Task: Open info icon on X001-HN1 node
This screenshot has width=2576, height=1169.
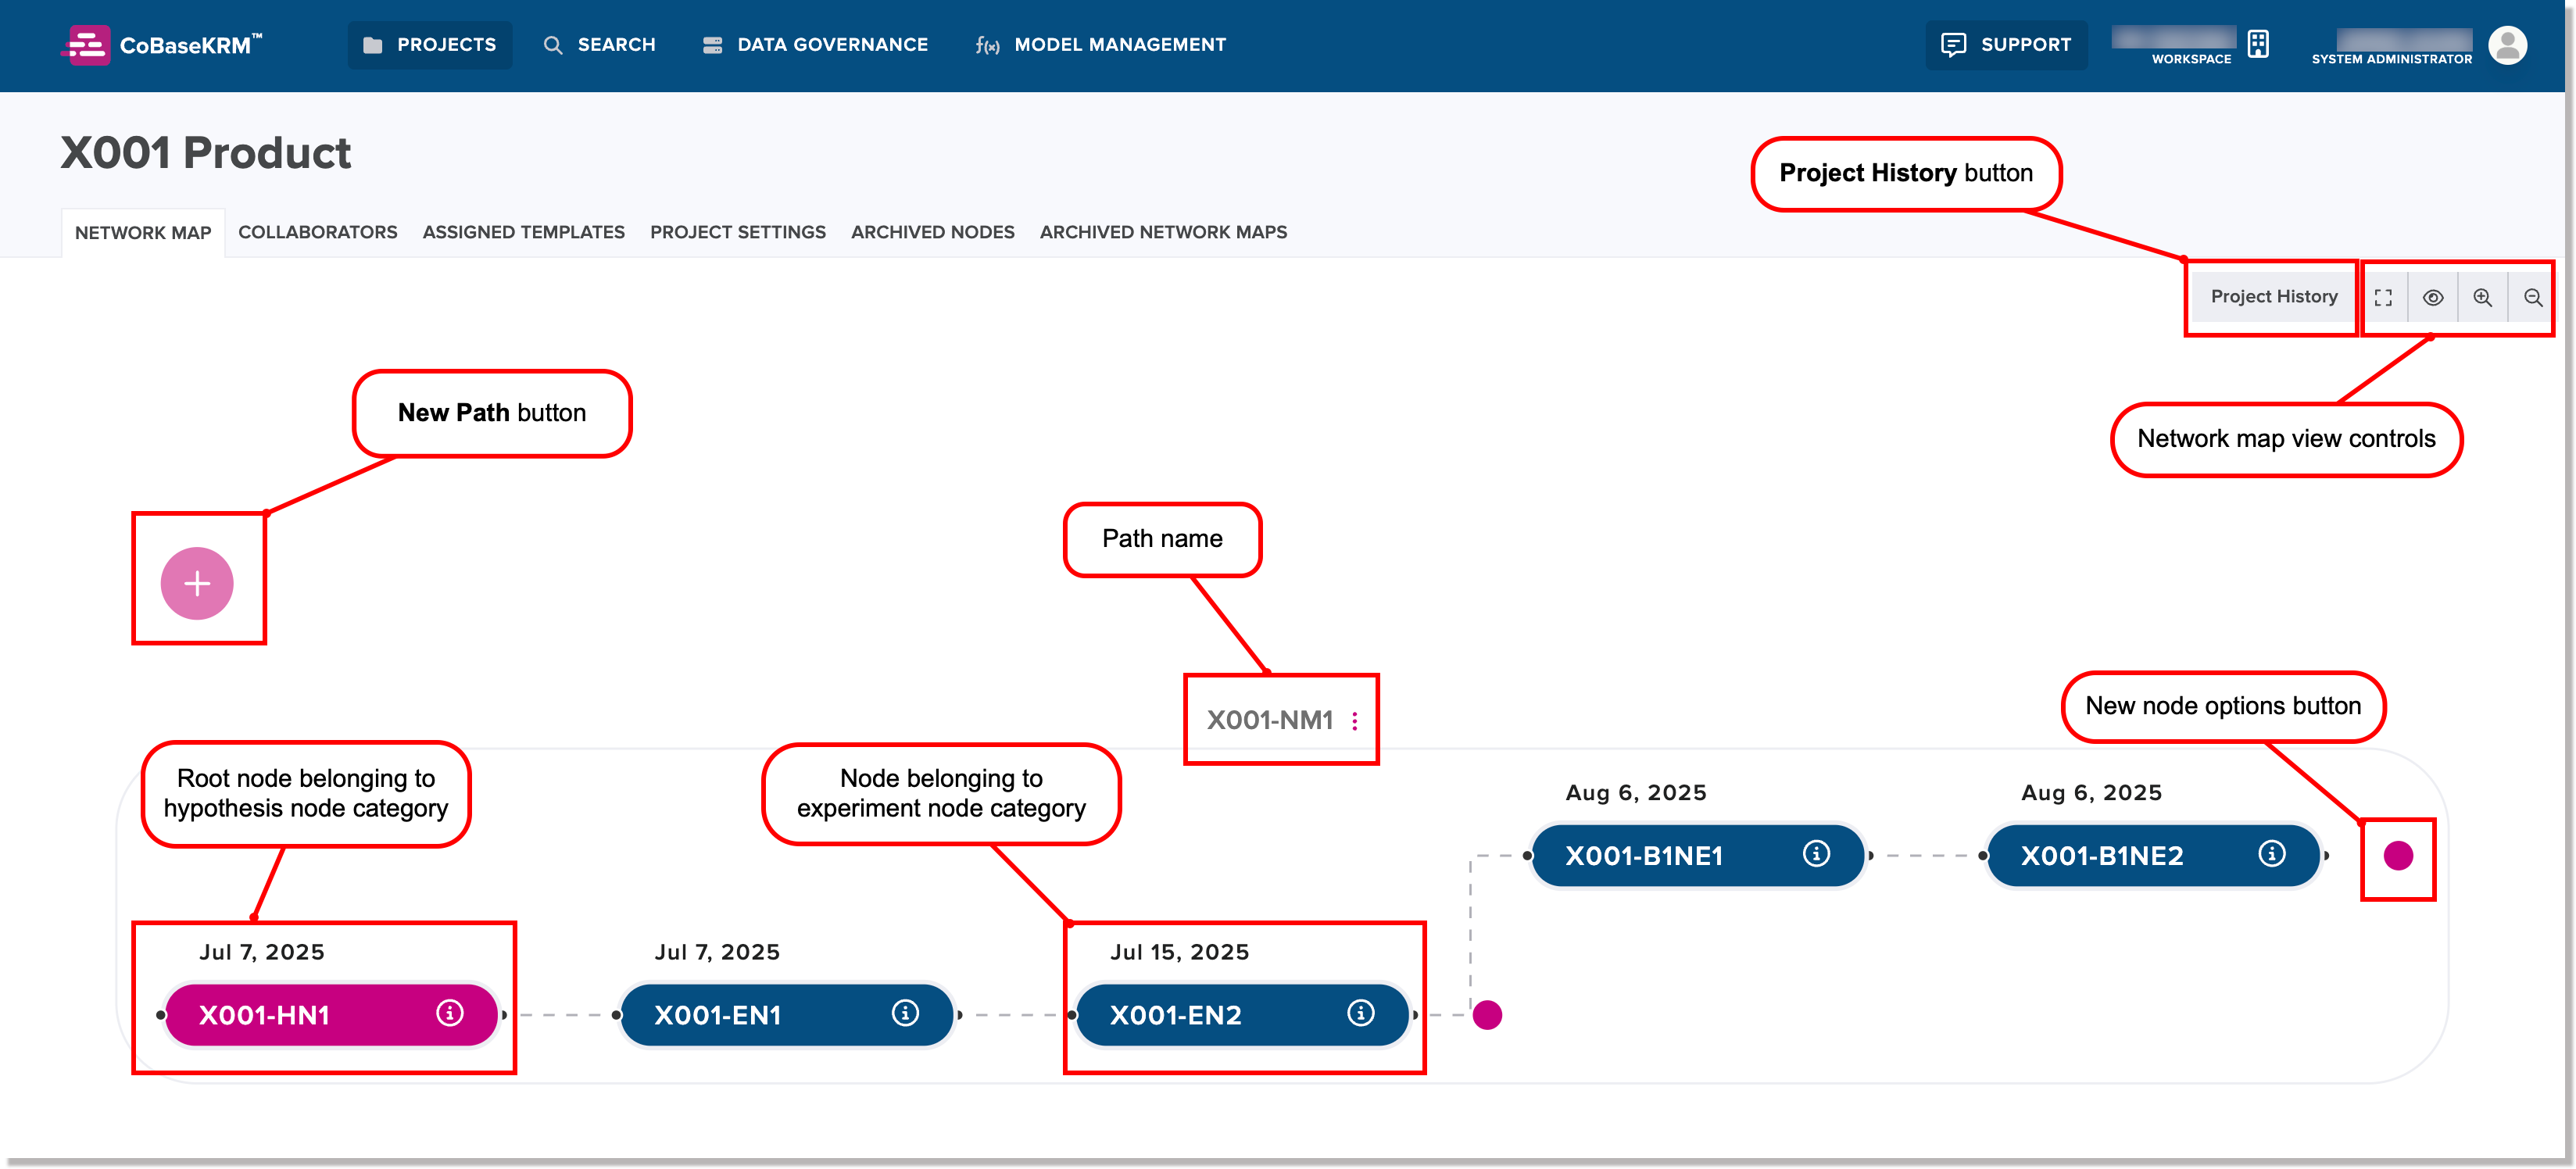Action: [450, 1013]
